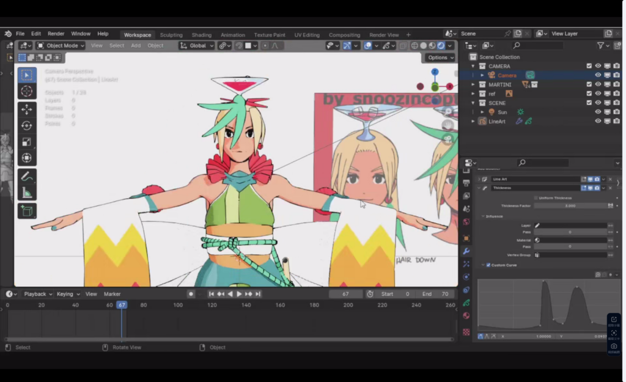Open the File menu
626x382 pixels.
click(20, 34)
